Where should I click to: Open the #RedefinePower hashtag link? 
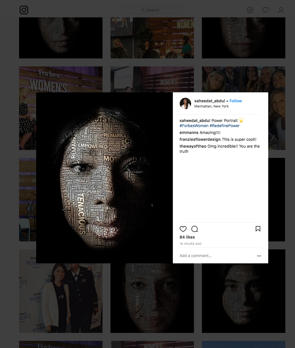pos(225,126)
